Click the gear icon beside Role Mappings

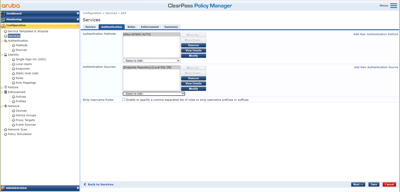pyautogui.click(x=13, y=83)
